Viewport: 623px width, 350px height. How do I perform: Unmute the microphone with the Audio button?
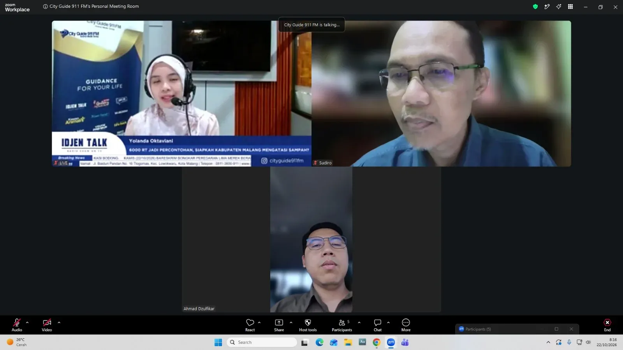click(x=17, y=325)
